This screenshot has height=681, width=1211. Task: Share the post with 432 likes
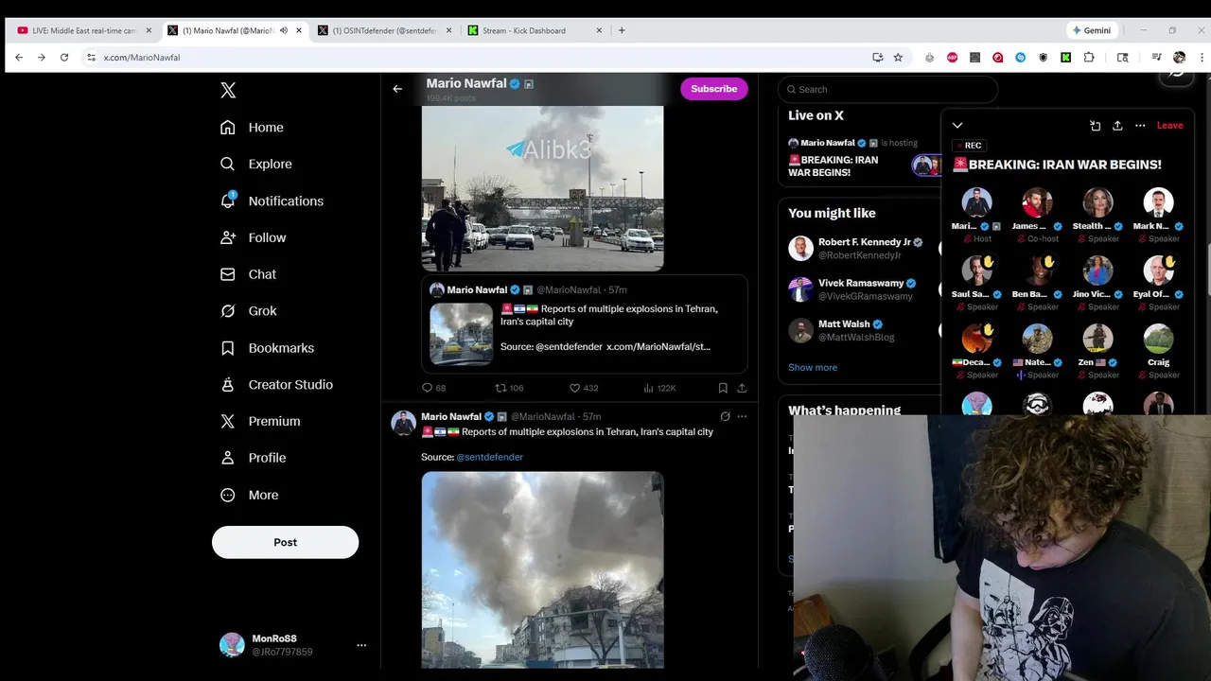[x=742, y=388]
